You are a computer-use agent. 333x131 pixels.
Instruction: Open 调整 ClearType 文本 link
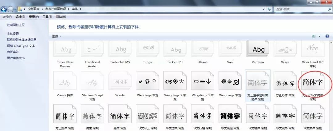point(21,46)
